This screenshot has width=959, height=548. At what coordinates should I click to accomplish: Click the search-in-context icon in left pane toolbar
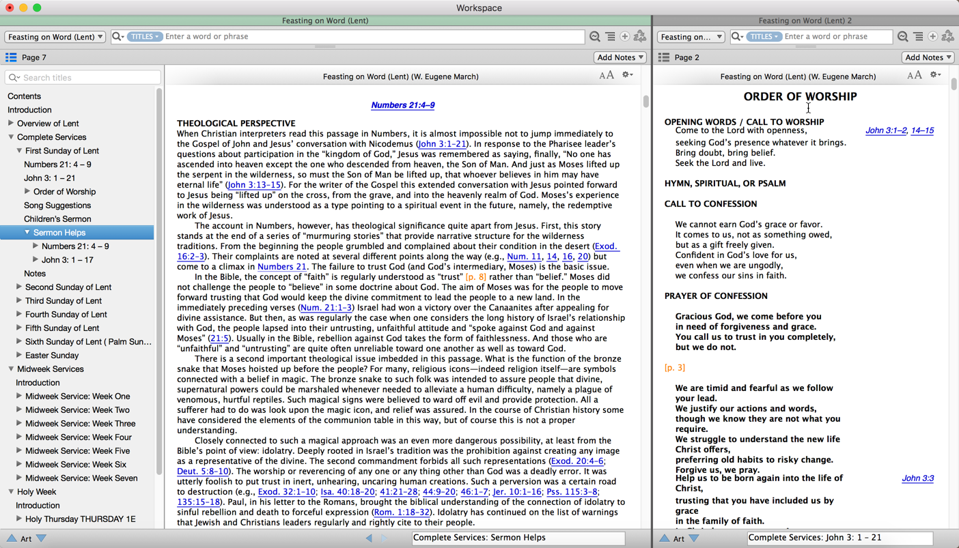coord(595,37)
